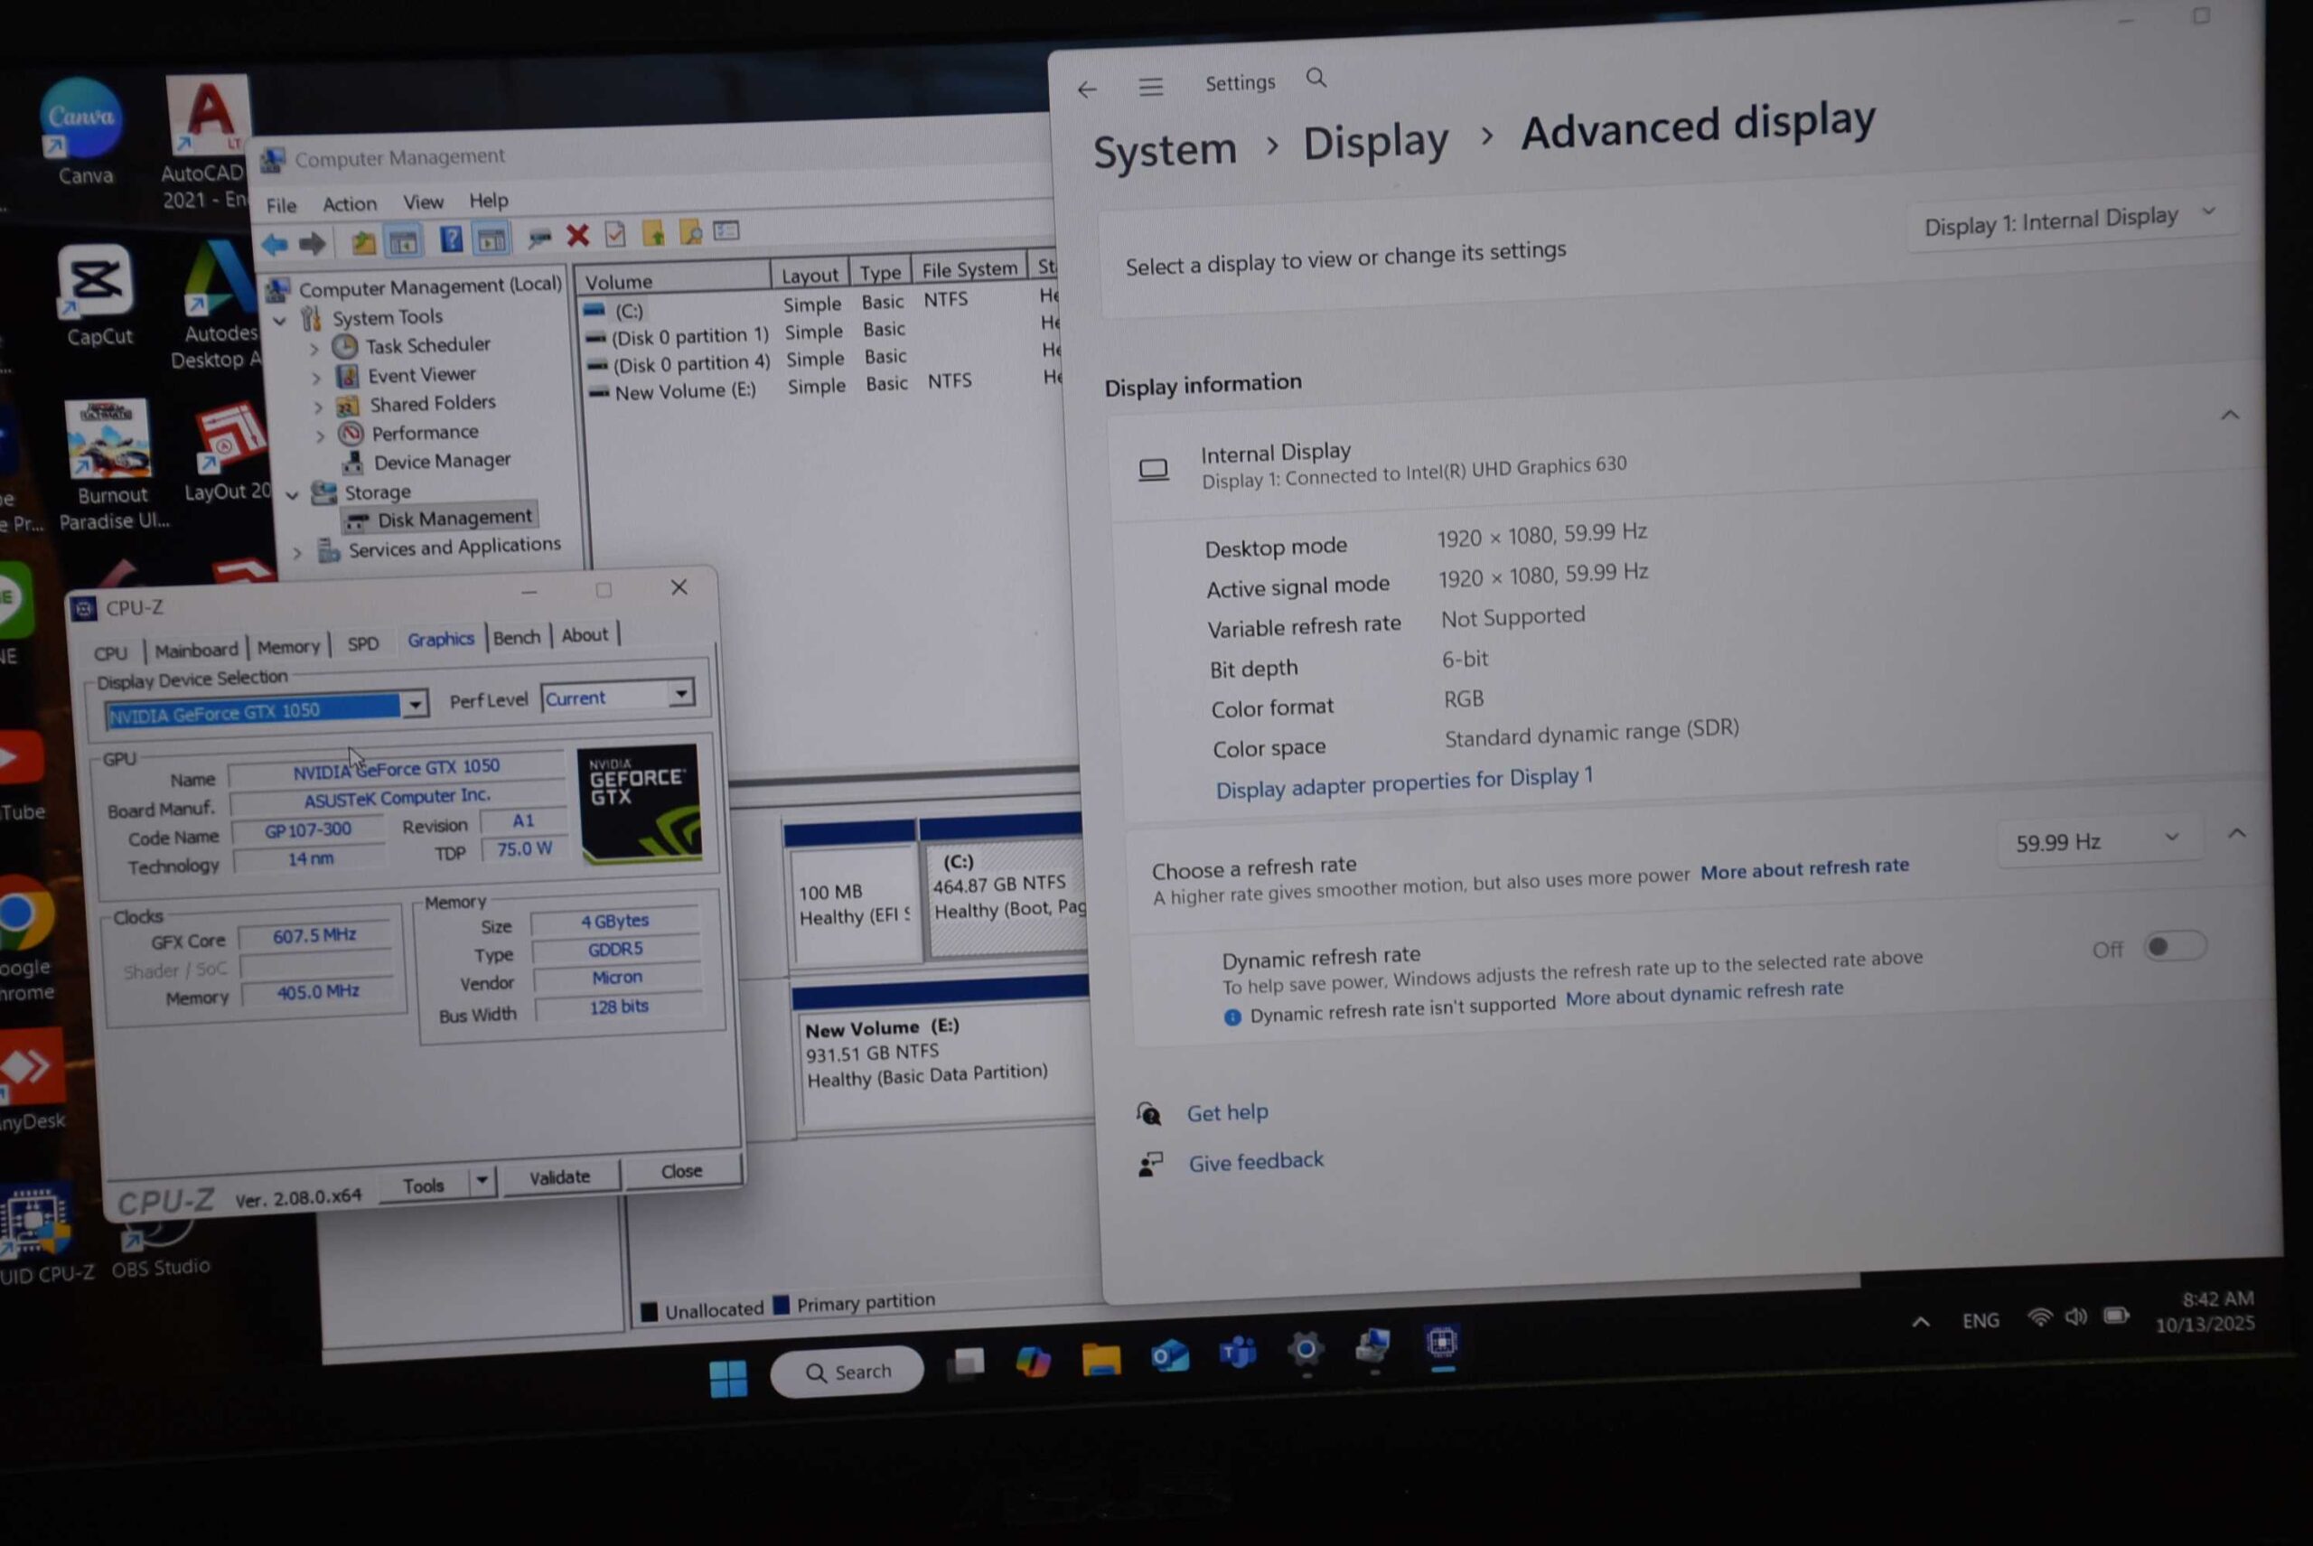Viewport: 2313px width, 1546px height.
Task: Click the Settings search magnifier icon
Action: point(1316,78)
